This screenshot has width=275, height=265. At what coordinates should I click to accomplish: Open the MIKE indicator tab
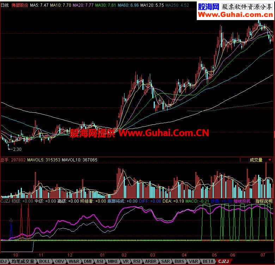pyautogui.click(x=113, y=261)
